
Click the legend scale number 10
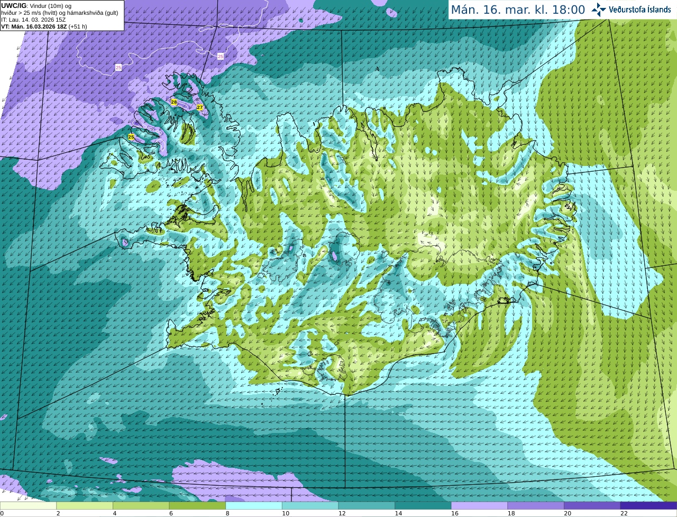[x=286, y=513]
